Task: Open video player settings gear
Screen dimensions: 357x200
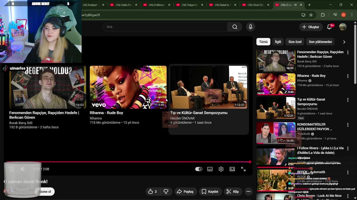Action: point(221,169)
